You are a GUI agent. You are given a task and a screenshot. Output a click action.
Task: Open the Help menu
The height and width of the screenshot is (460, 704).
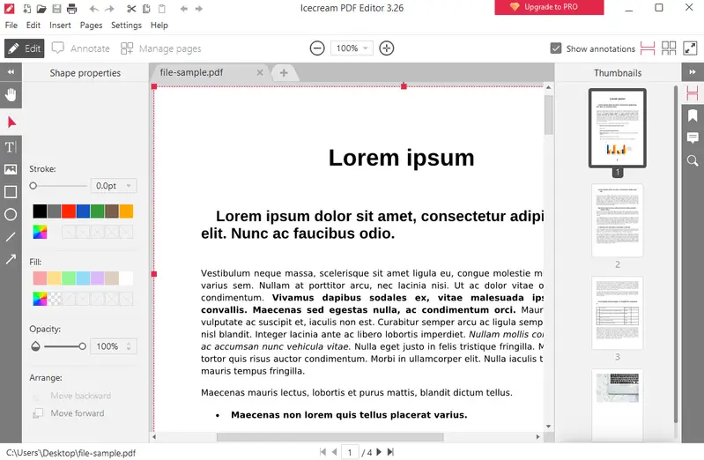[159, 26]
